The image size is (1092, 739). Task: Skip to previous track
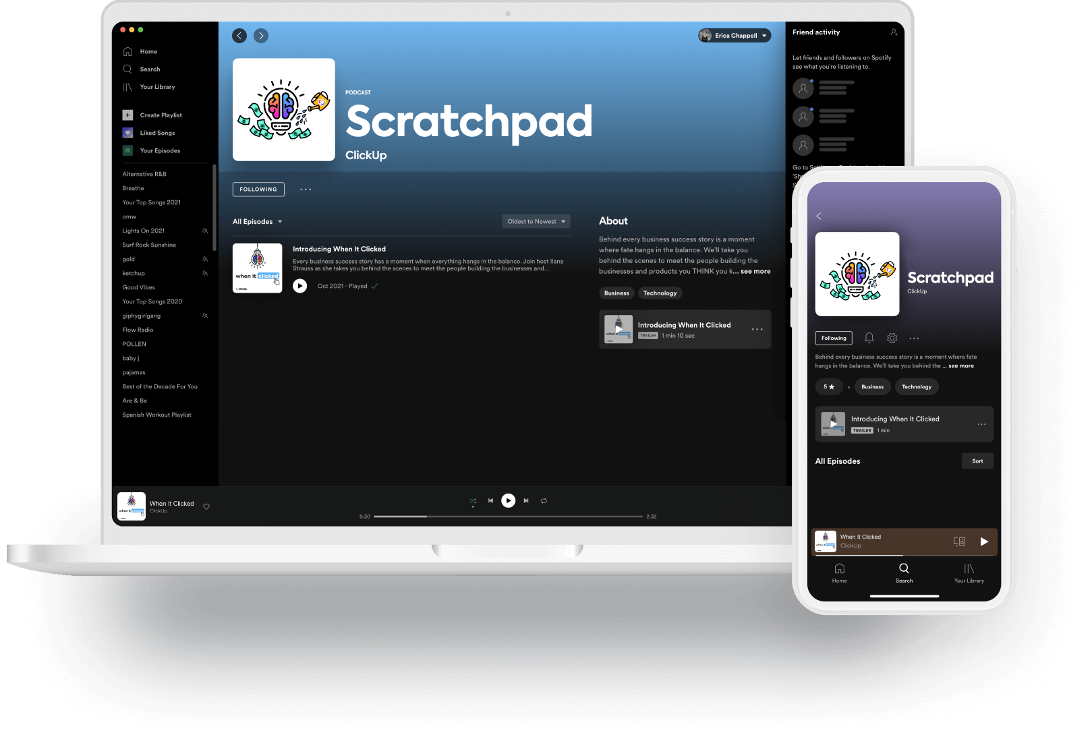[x=490, y=501]
